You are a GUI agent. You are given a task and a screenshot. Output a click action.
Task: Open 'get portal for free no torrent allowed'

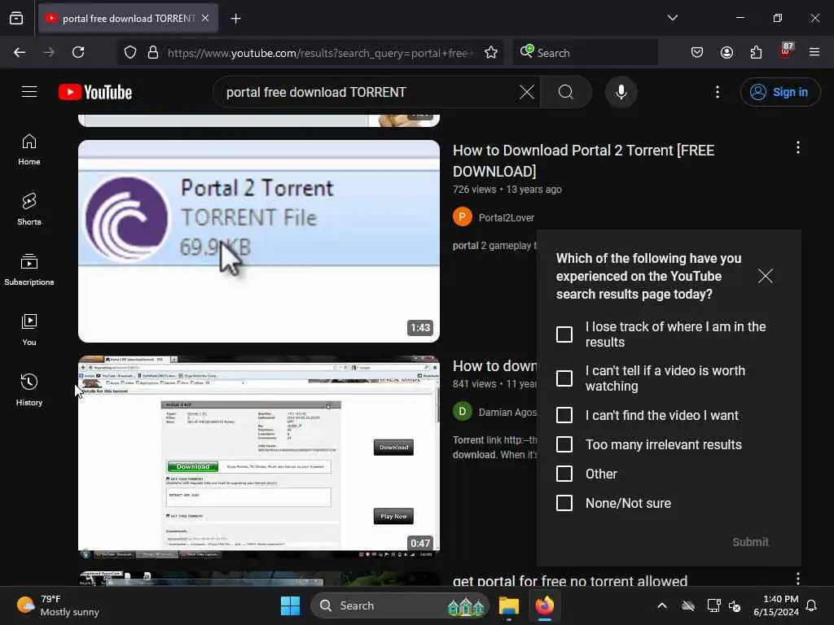[x=570, y=580]
